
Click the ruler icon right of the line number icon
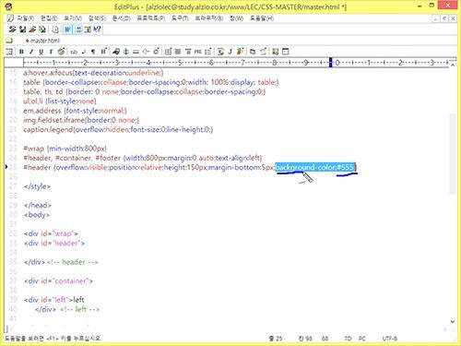point(88,30)
